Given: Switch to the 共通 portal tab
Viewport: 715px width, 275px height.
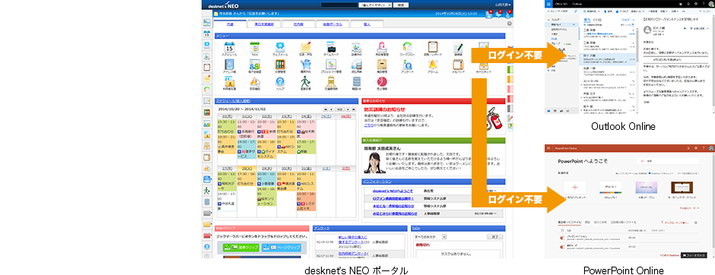Looking at the screenshot, I should point(230,24).
